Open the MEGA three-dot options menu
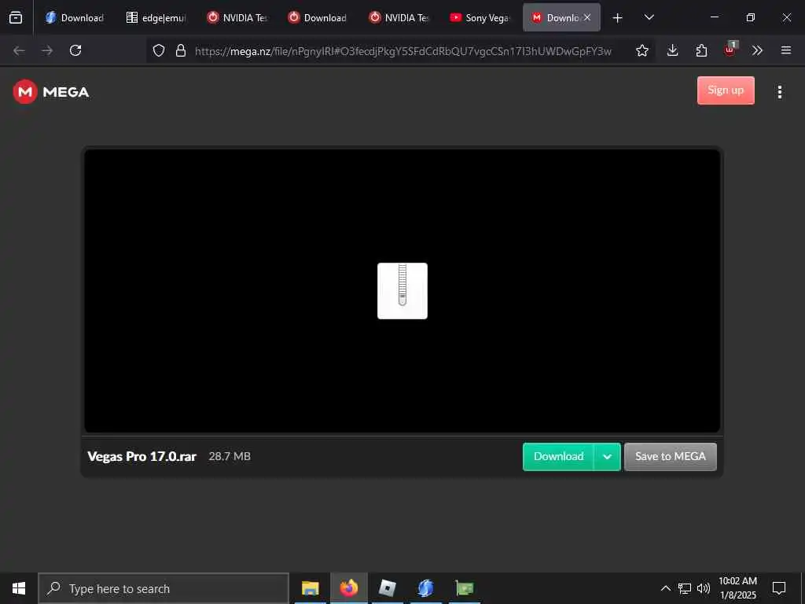Screen dimensions: 805x604 [779, 92]
